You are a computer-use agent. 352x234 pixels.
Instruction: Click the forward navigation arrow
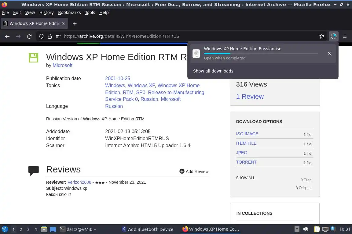pyautogui.click(x=18, y=36)
